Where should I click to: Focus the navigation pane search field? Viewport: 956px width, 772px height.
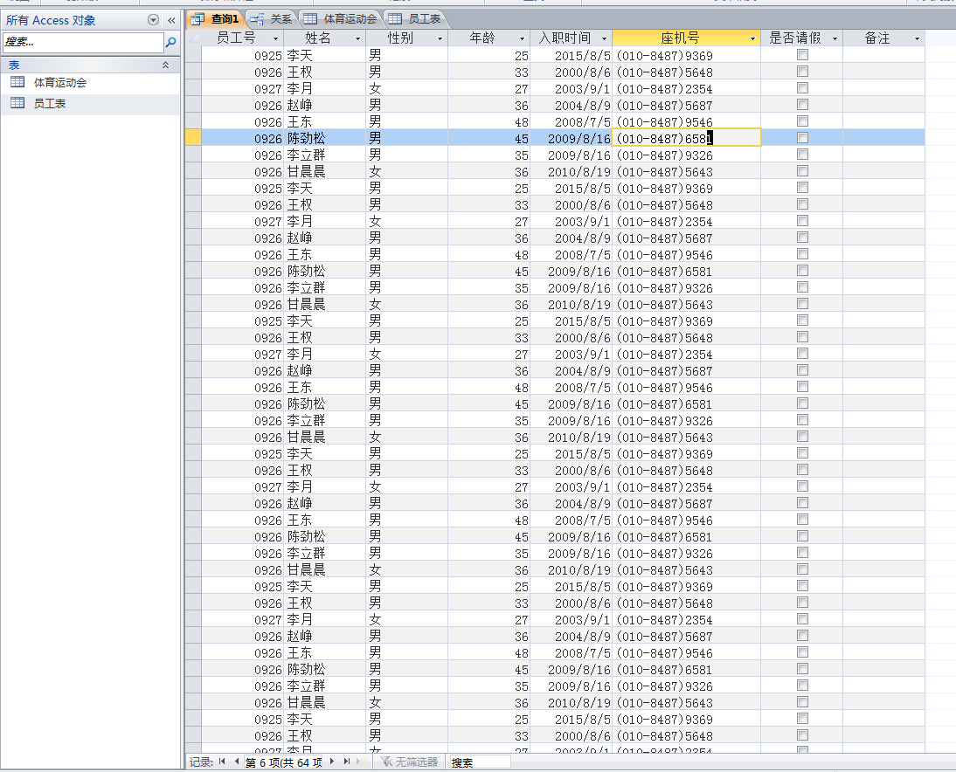(x=84, y=42)
